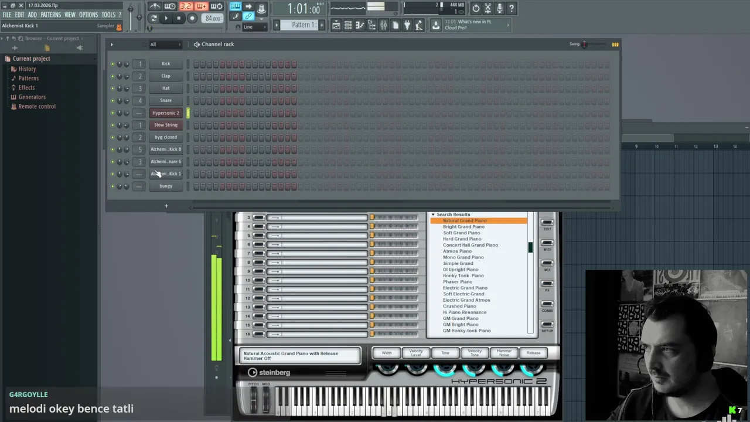750x422 pixels.
Task: Open the plugin database plug icon
Action: point(407,25)
